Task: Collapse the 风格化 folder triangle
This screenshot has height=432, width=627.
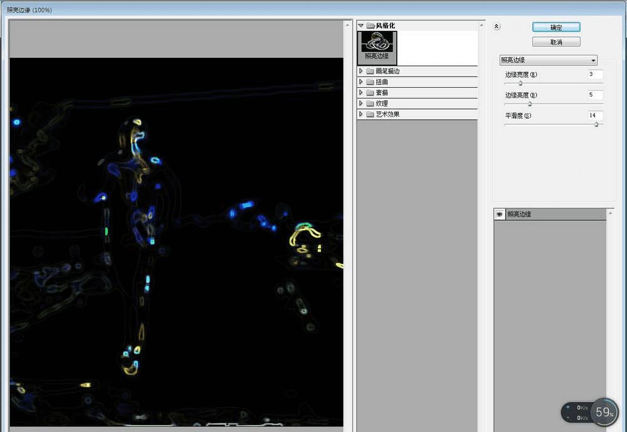Action: click(x=361, y=25)
